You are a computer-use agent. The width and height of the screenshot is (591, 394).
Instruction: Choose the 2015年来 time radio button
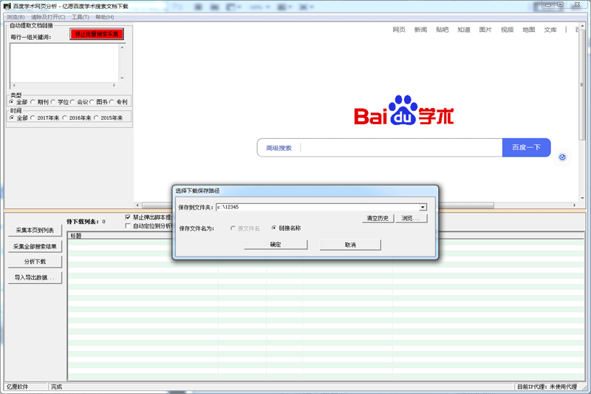coord(97,118)
